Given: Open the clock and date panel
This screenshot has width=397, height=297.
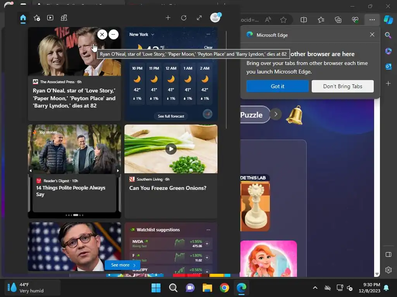Looking at the screenshot, I should pyautogui.click(x=369, y=288).
